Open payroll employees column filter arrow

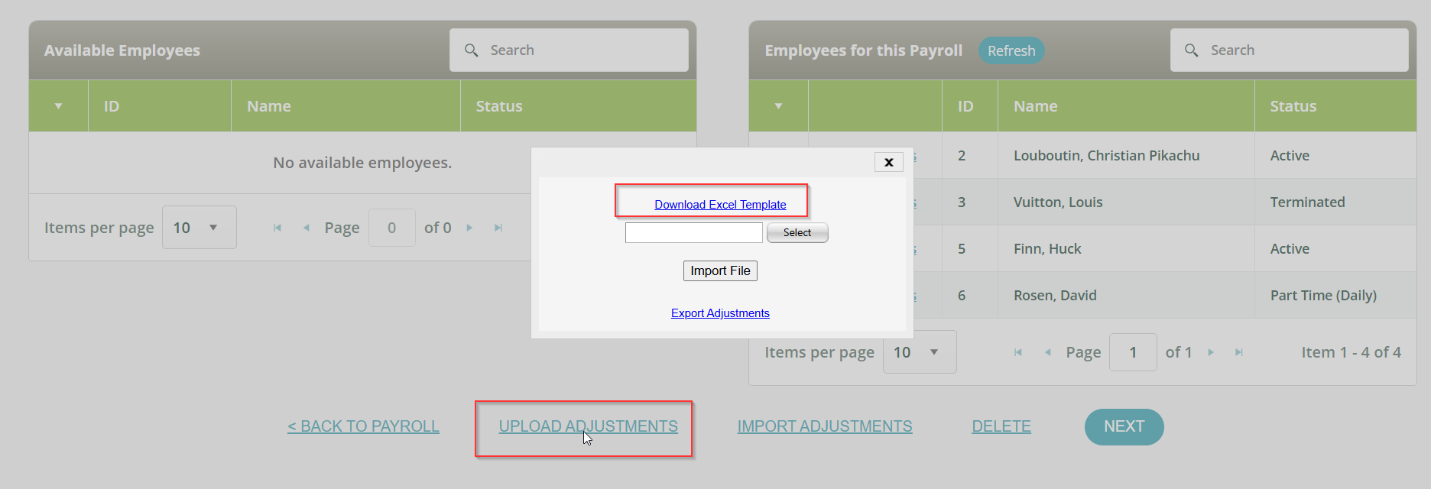point(778,106)
